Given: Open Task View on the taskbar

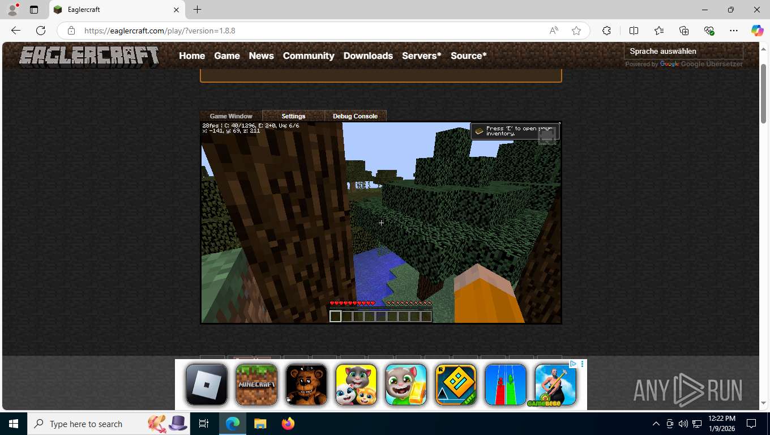Looking at the screenshot, I should tap(204, 424).
